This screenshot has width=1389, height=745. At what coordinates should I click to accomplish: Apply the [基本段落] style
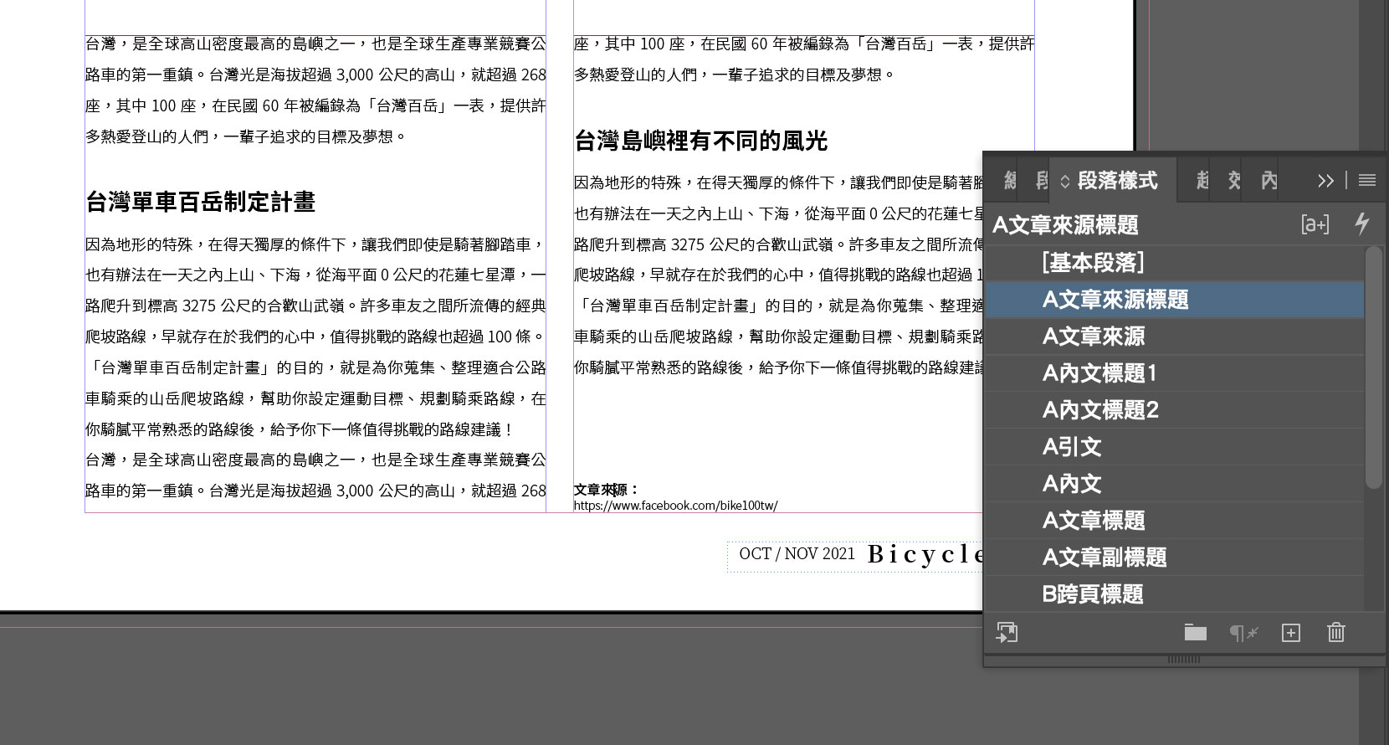point(1093,263)
